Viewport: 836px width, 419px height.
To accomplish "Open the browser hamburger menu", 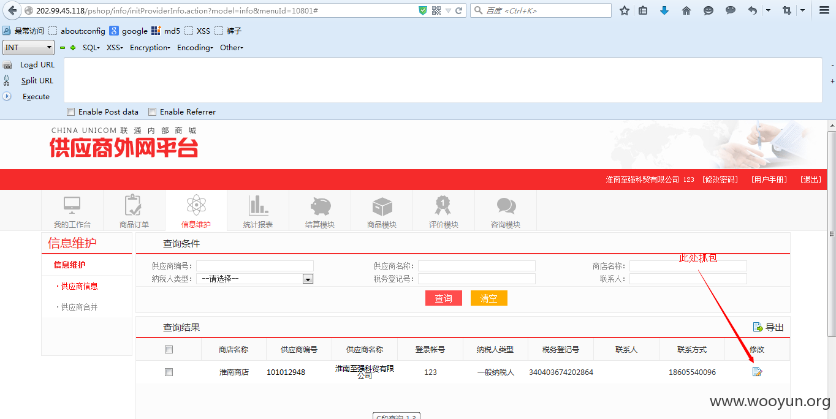I will pyautogui.click(x=824, y=10).
